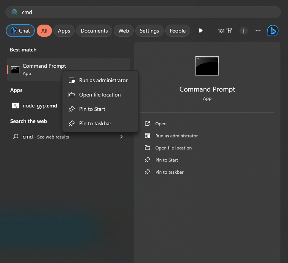Choose Pin to taskbar in context menu
The height and width of the screenshot is (263, 288).
pos(100,123)
